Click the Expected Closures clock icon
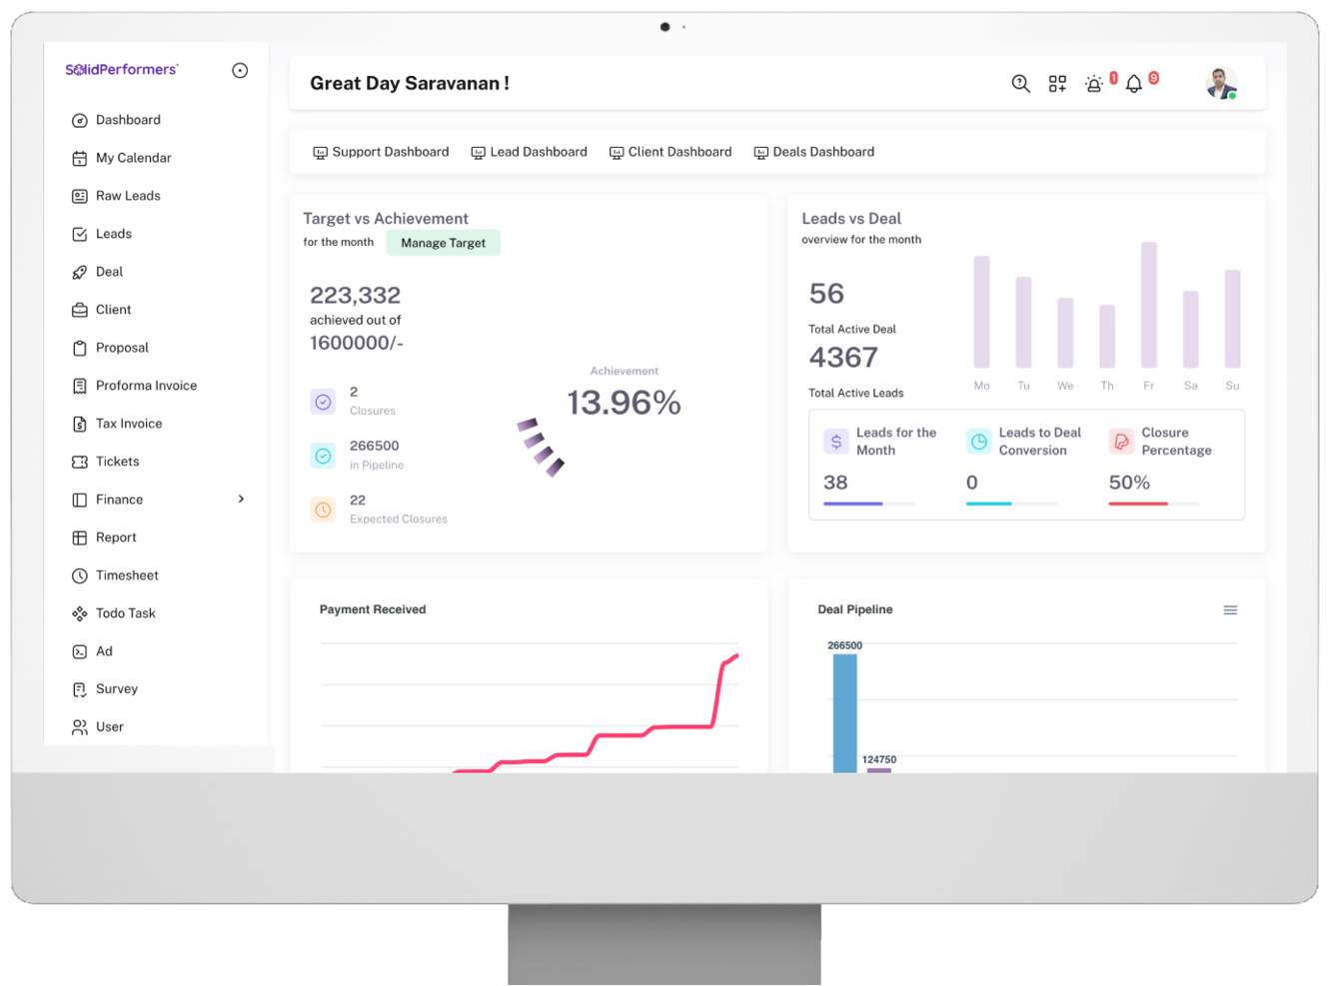 (323, 509)
